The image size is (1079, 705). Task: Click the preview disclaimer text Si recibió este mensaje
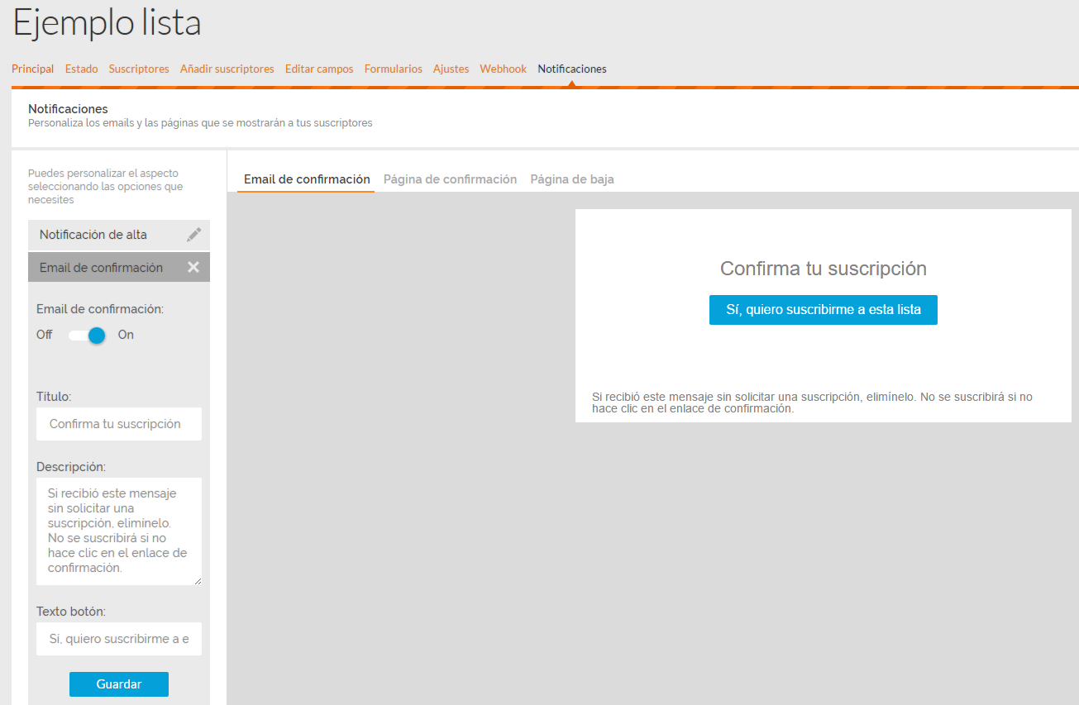[x=813, y=403]
